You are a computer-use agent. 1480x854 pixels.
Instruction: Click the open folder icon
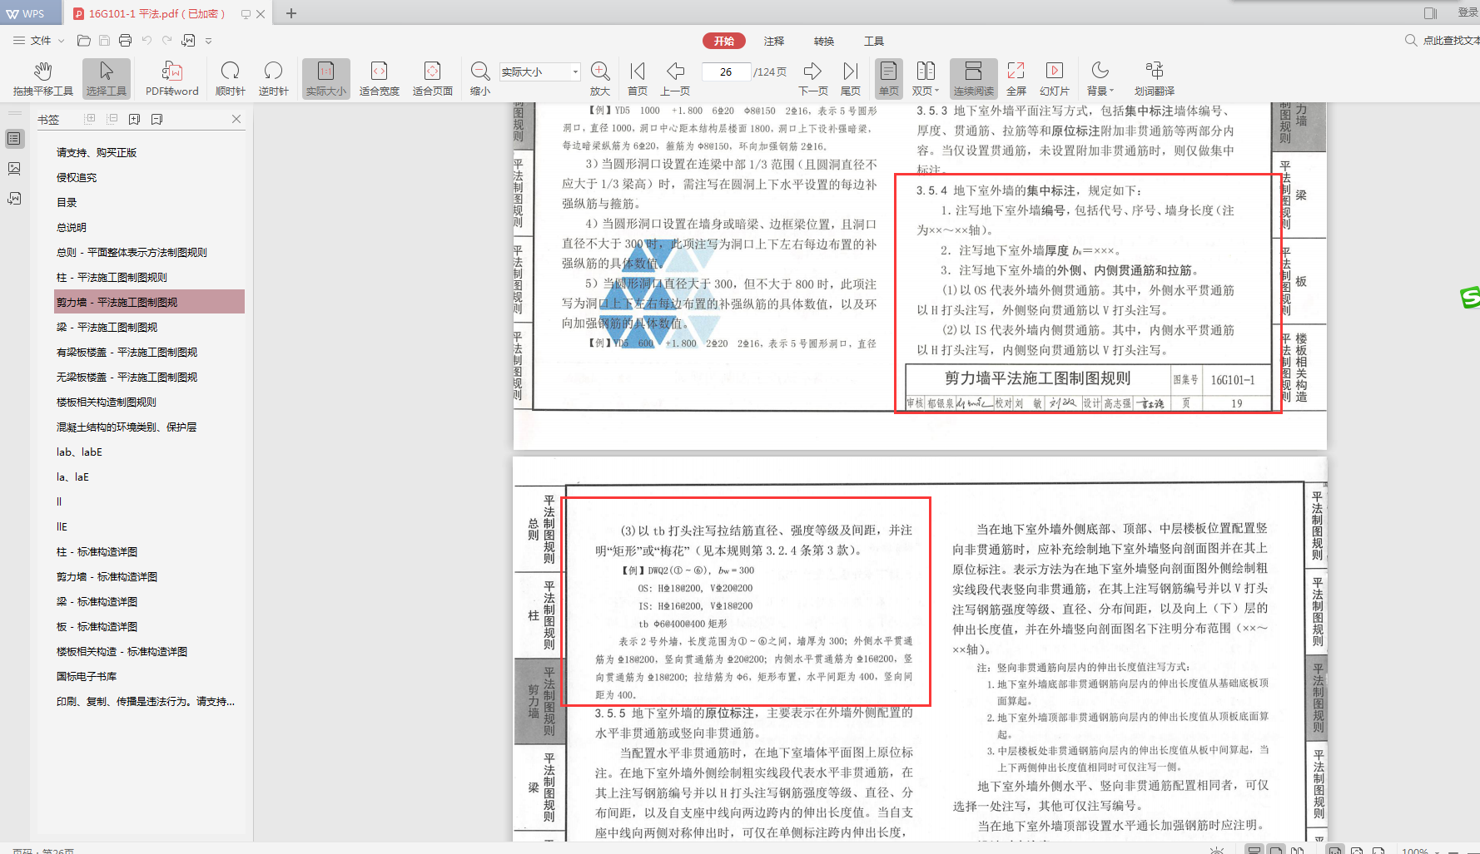click(x=83, y=40)
